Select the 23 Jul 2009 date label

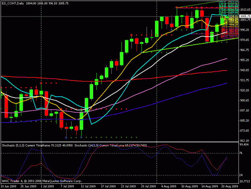[x=128, y=186]
